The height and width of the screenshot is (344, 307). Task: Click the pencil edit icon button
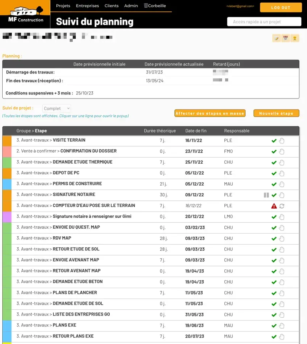(277, 38)
